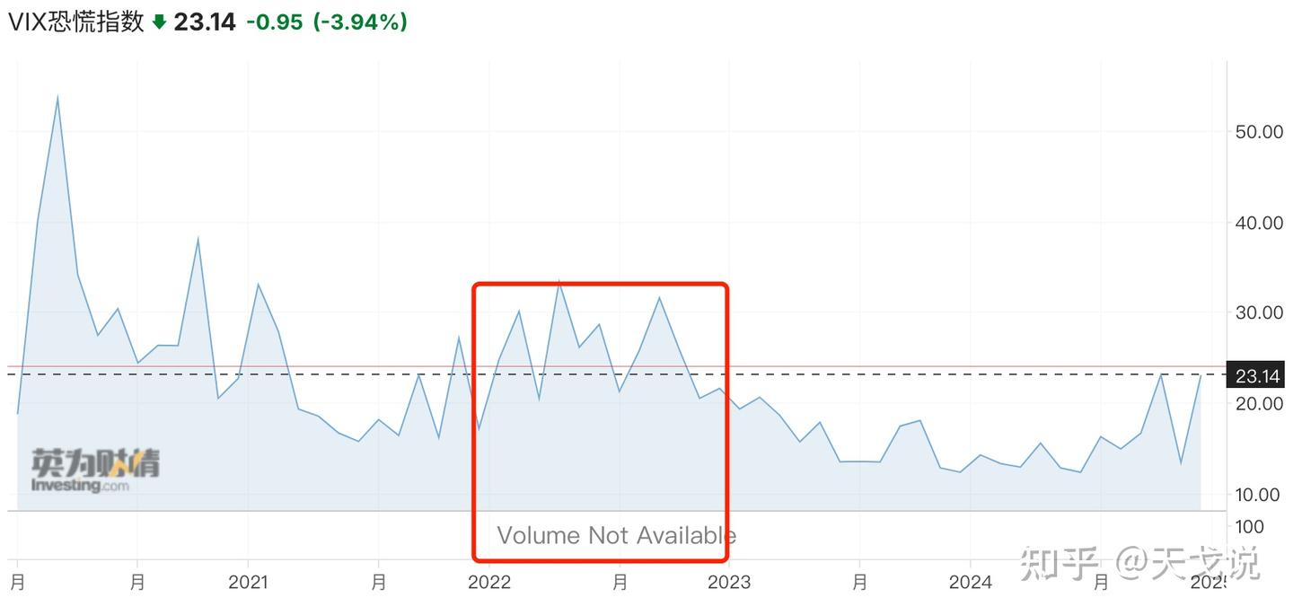This screenshot has height=615, width=1293.
Task: Click the 10.00 price axis label
Action: click(x=1259, y=494)
